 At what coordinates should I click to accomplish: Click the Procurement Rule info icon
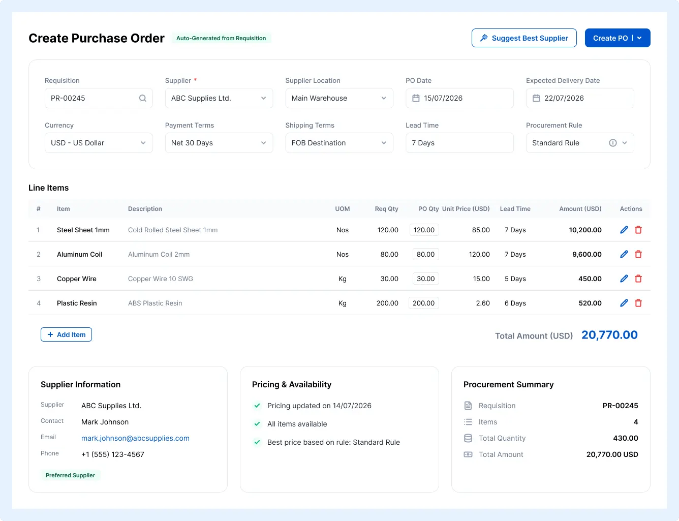click(613, 143)
